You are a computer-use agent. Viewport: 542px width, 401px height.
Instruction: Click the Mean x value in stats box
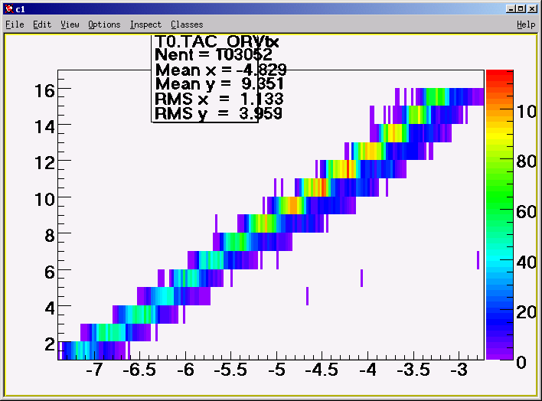(261, 70)
